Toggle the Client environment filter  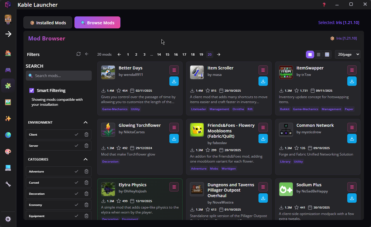click(76, 134)
